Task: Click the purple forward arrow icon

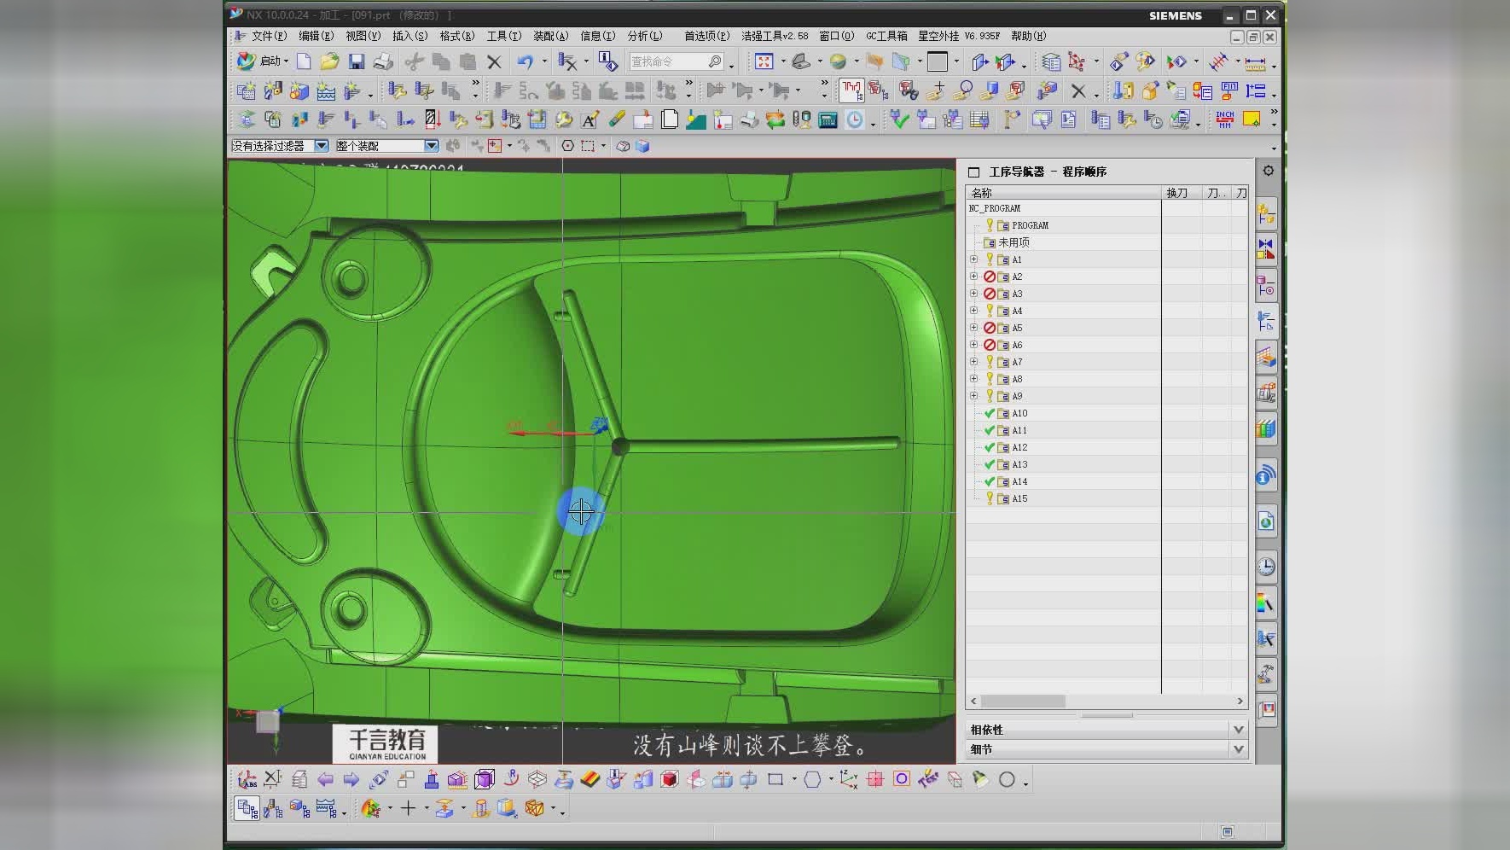Action: click(x=351, y=779)
